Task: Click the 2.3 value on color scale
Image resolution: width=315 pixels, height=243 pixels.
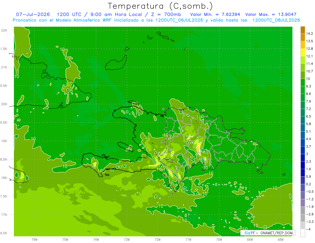Action: pyautogui.click(x=308, y=161)
